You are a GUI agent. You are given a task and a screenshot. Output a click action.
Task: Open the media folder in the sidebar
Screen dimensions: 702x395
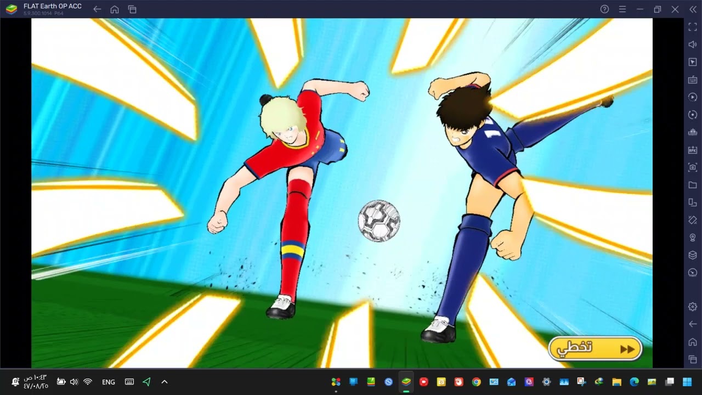pyautogui.click(x=693, y=184)
